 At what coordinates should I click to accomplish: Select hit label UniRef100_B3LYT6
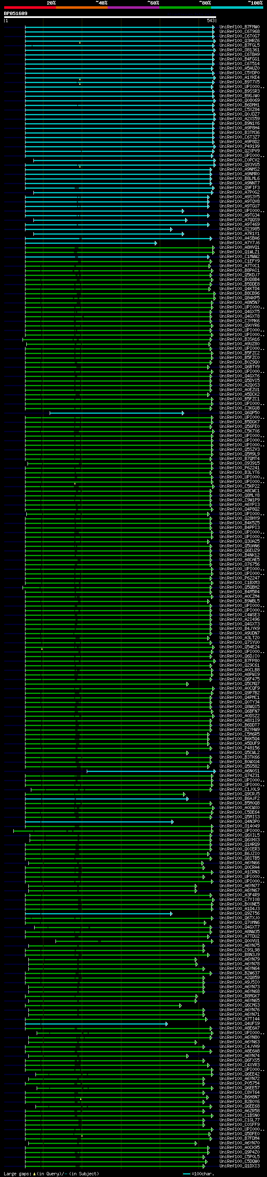tap(239, 473)
